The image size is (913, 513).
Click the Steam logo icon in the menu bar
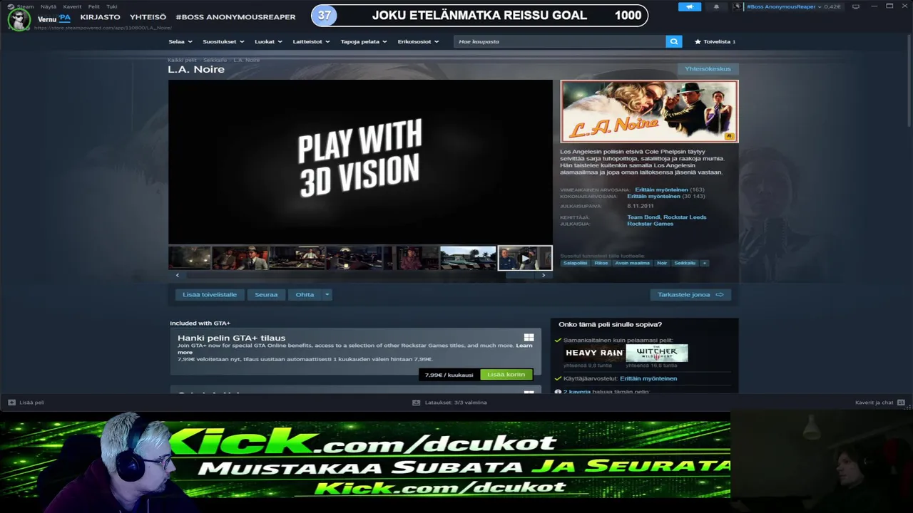(x=11, y=6)
